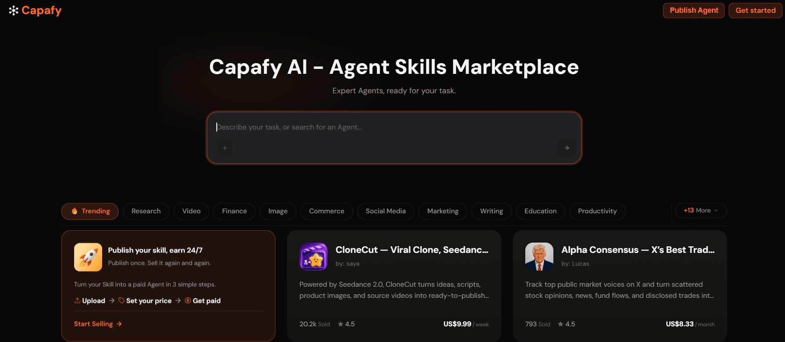The image size is (785, 342).
Task: Open the Writing category tab
Action: pos(492,211)
